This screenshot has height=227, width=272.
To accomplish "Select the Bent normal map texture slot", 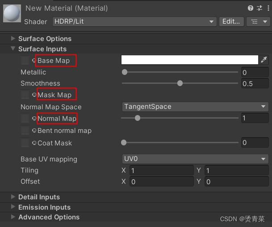I will click(x=25, y=130).
